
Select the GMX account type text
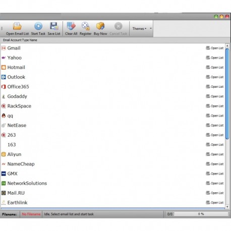coord(13,174)
